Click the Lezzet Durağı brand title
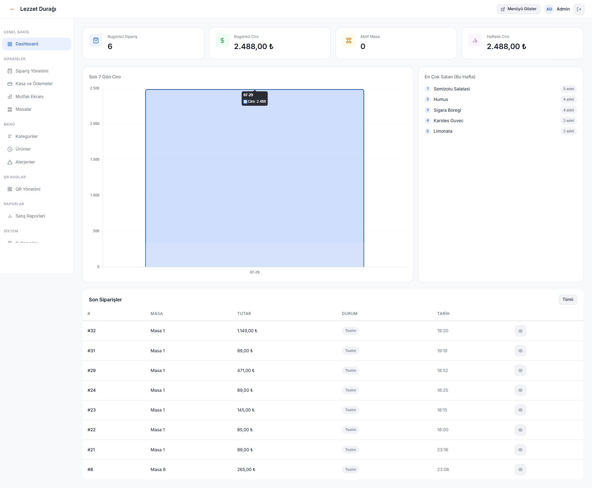 click(x=38, y=9)
